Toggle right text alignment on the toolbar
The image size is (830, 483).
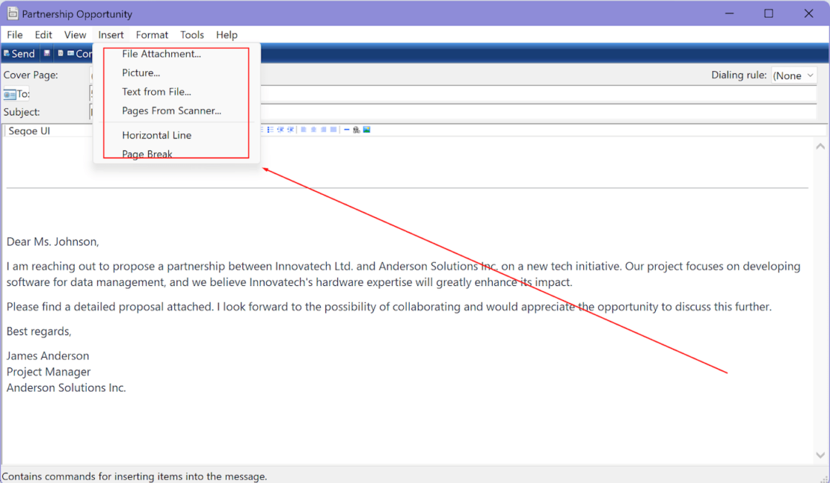323,129
